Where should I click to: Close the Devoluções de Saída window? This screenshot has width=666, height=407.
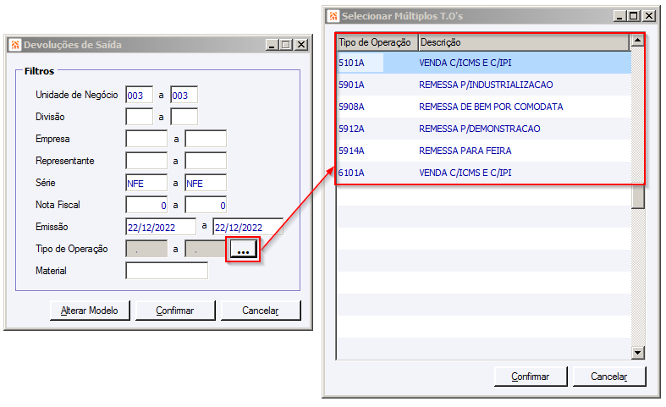(301, 45)
